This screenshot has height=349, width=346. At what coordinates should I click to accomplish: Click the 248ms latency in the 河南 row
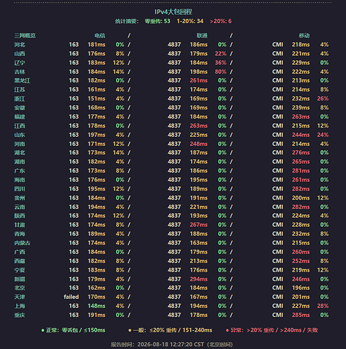pyautogui.click(x=199, y=144)
